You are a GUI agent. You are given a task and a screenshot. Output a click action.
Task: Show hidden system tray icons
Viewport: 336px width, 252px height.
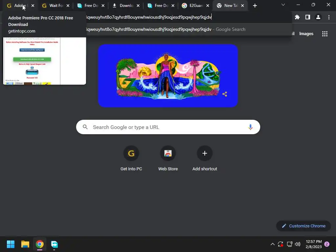pos(273,244)
